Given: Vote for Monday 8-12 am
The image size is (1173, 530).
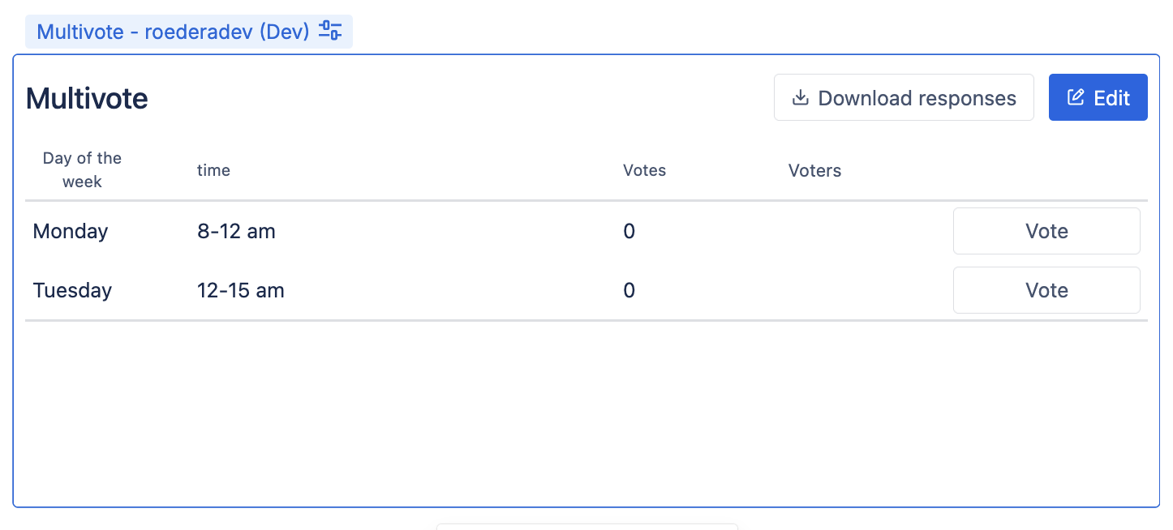Looking at the screenshot, I should tap(1046, 231).
